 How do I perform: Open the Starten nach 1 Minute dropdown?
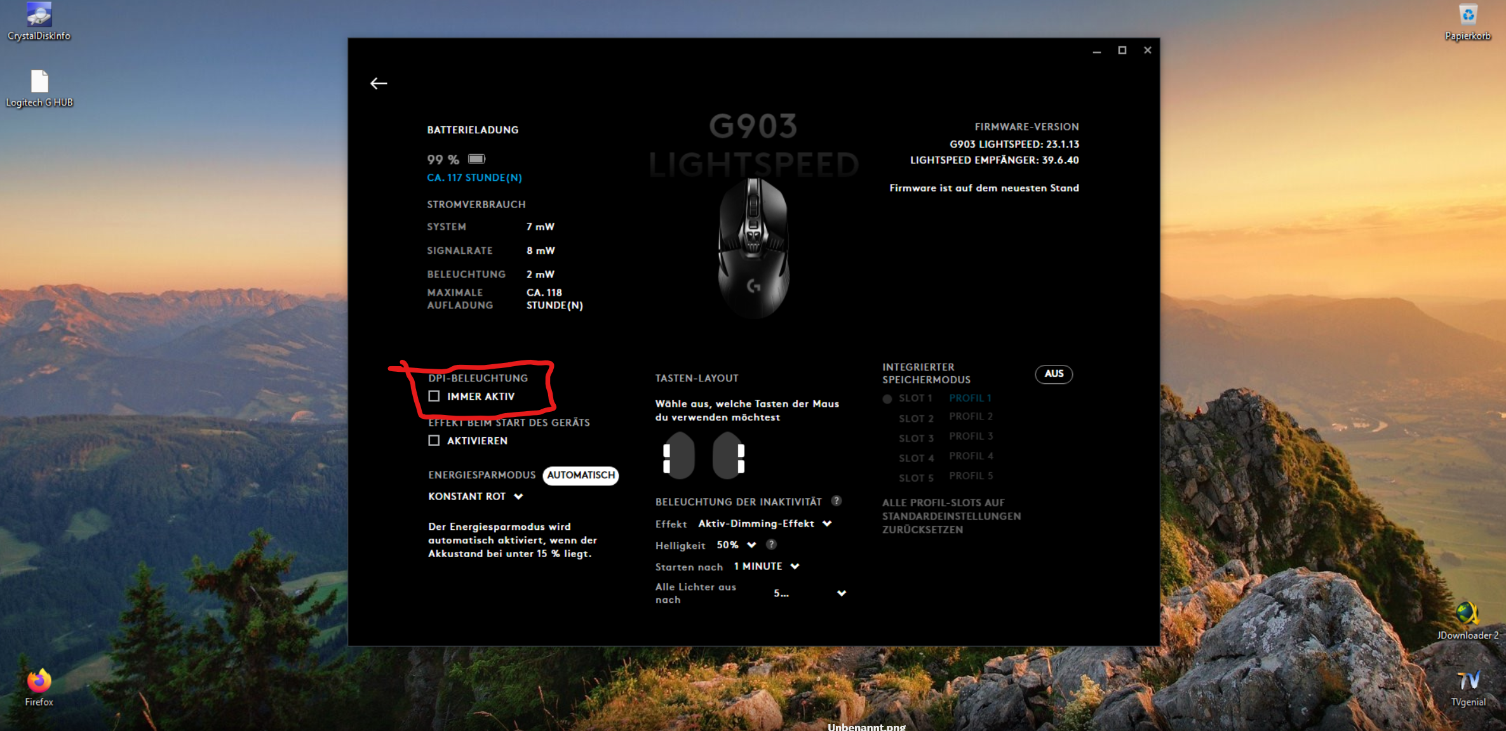(x=766, y=566)
